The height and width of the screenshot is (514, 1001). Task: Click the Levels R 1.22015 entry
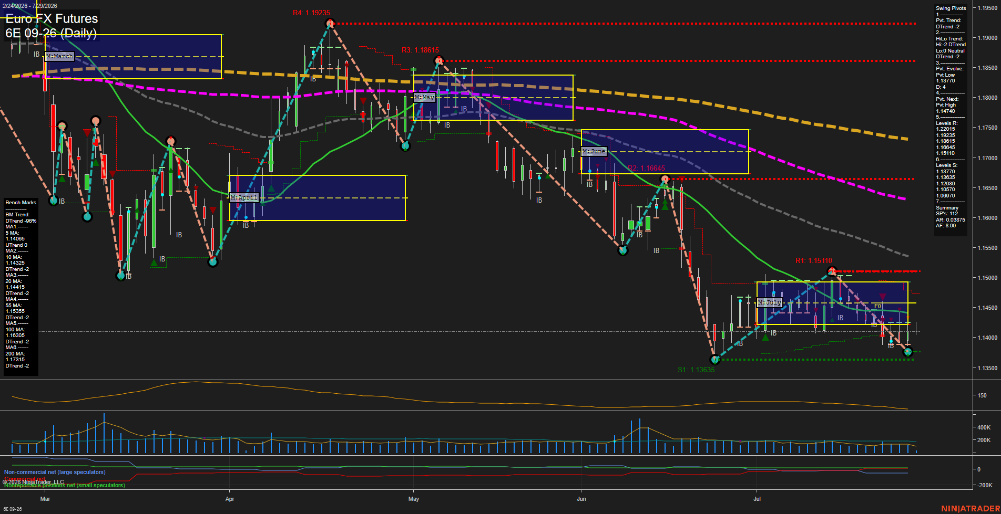pyautogui.click(x=945, y=129)
